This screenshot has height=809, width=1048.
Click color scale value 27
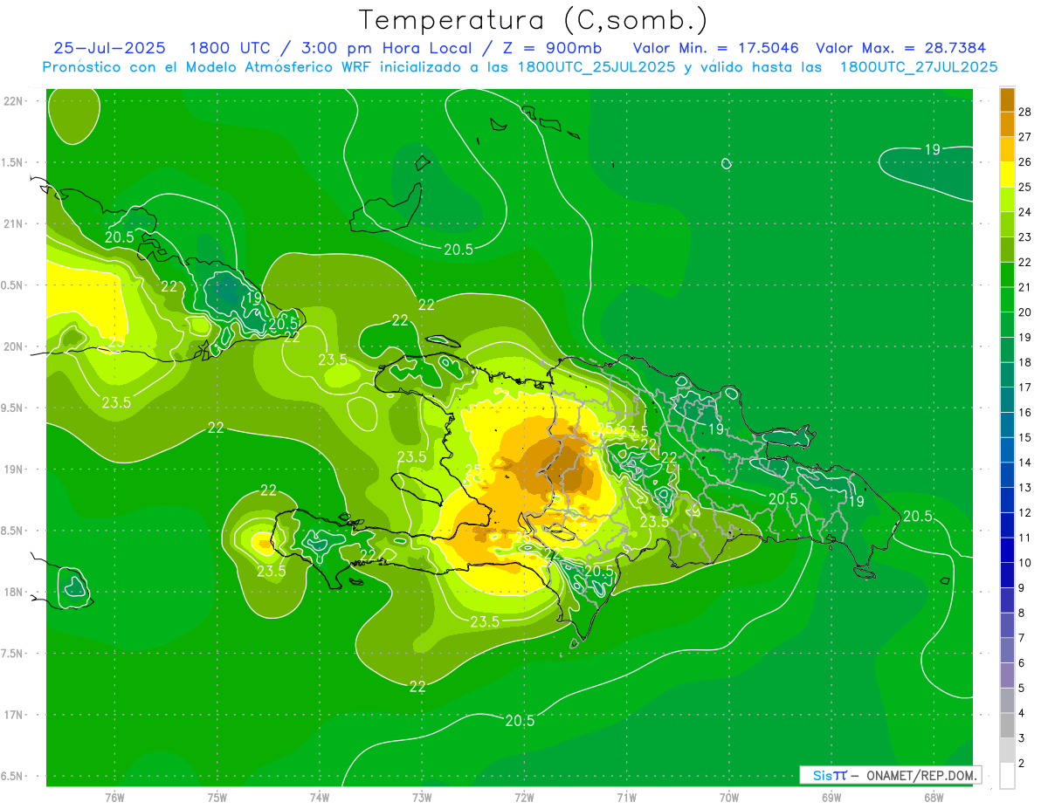pyautogui.click(x=1025, y=137)
